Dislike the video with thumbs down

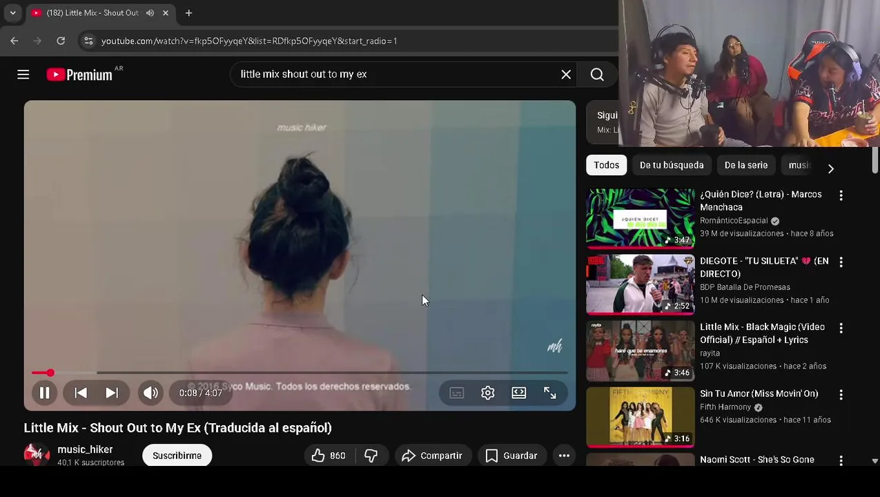click(x=371, y=456)
